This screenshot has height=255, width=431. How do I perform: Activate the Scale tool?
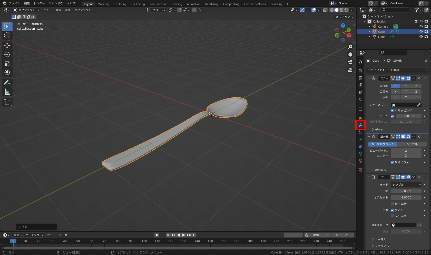(7, 63)
